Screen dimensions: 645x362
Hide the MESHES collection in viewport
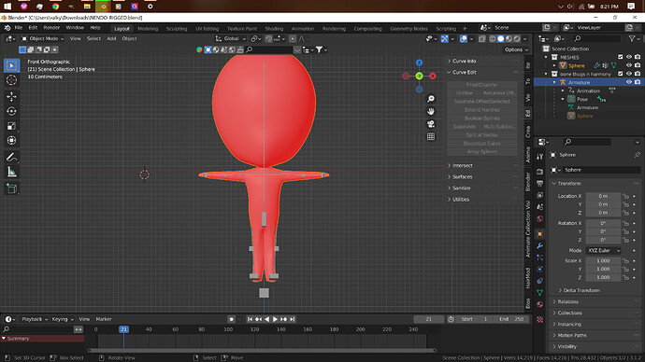pos(629,57)
